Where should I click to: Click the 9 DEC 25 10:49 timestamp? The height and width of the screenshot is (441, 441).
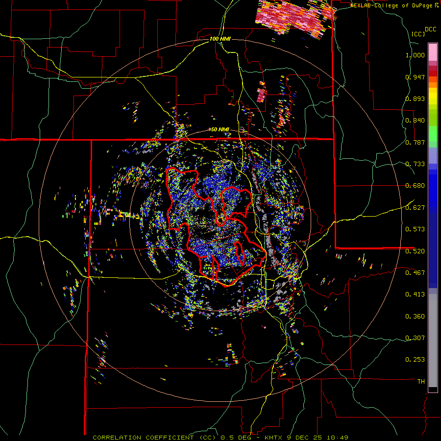(x=318, y=438)
